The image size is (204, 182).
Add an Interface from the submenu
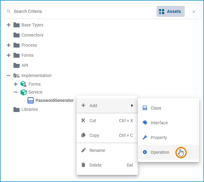click(168, 123)
